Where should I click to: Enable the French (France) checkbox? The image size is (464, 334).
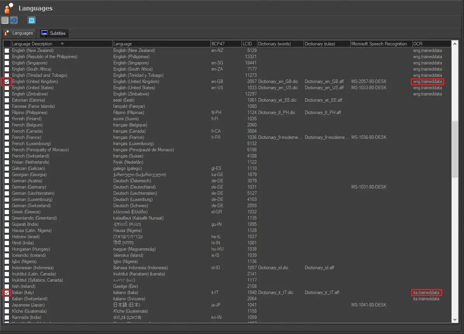click(x=7, y=137)
